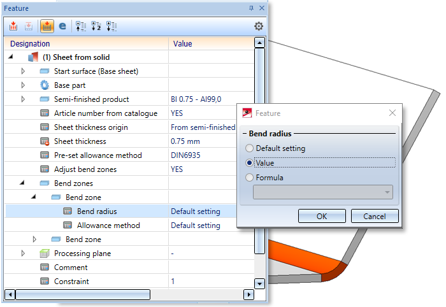The height and width of the screenshot is (307, 446).
Task: Click the horizontal scrollbar left arrow
Action: point(10,294)
